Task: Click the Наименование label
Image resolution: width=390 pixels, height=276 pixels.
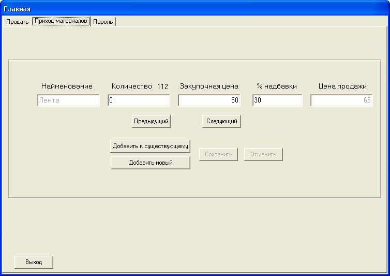Action: click(67, 86)
